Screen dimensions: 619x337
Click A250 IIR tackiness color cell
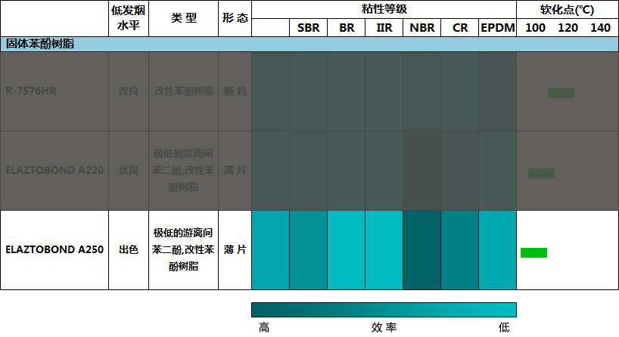[x=384, y=250]
